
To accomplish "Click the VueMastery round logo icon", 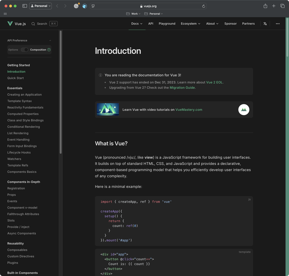I will (244, 110).
